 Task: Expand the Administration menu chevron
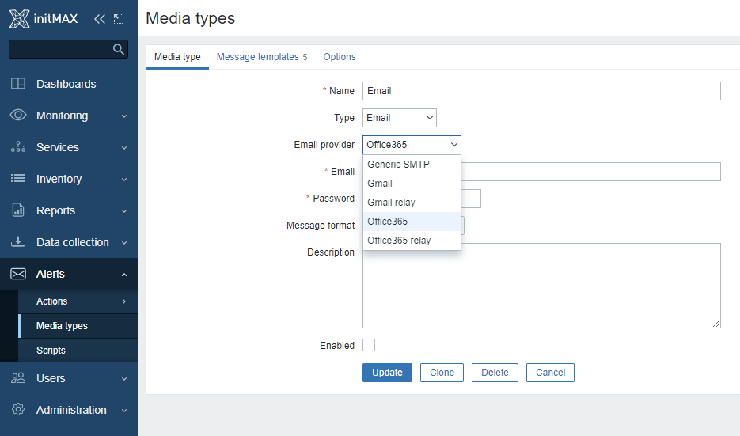(x=124, y=411)
